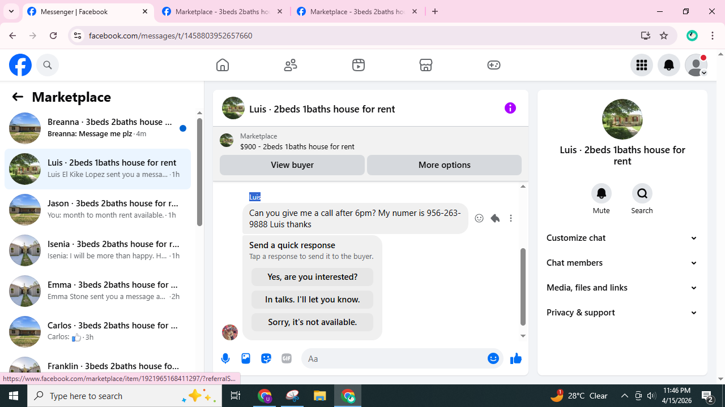
Task: Reload the page
Action: 53,36
